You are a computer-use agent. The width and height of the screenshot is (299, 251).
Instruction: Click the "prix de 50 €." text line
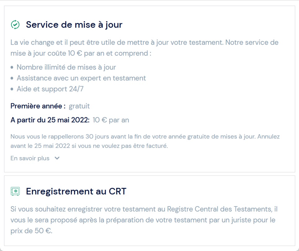[x=31, y=231]
